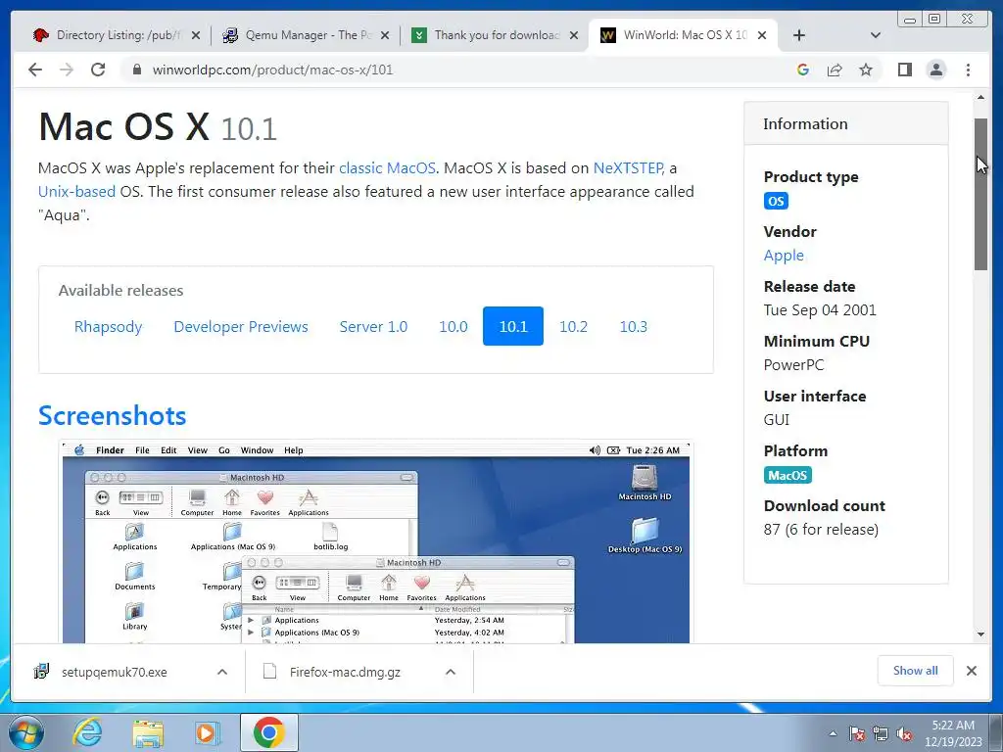Click the vertical scrollbar thumb
Viewport: 1003px width, 752px height.
tap(980, 194)
